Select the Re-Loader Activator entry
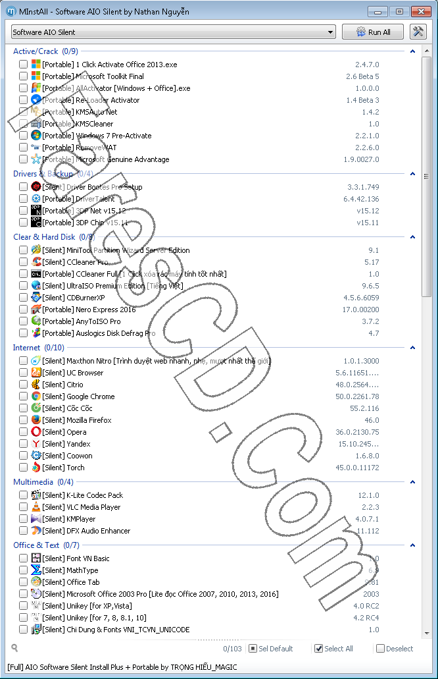Image resolution: width=438 pixels, height=679 pixels. [91, 100]
